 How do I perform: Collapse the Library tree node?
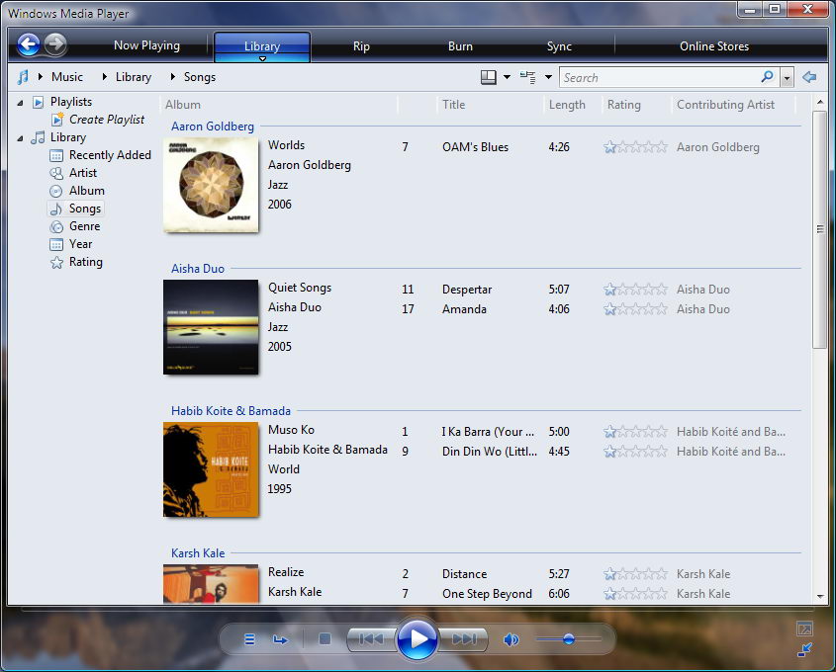point(20,138)
